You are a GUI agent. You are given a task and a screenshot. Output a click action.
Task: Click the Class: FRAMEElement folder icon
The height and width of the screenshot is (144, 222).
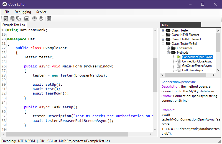[x=168, y=39]
